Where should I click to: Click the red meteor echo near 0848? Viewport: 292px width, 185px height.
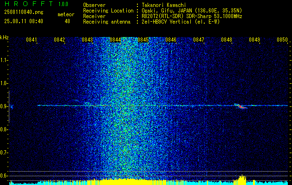coord(241,107)
